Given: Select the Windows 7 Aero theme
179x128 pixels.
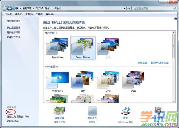Looking at the screenshot, I should [57, 82].
